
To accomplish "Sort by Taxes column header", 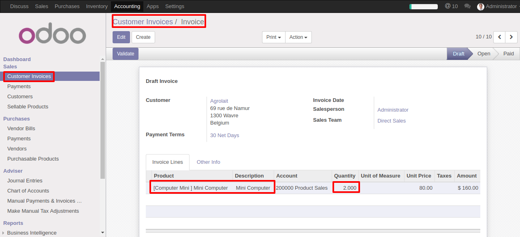I will pyautogui.click(x=444, y=176).
